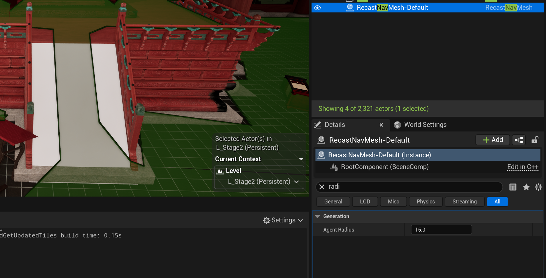Select RecastNavMesh-Default row in Outliner
Viewport: 546px width, 278px height.
click(x=428, y=8)
